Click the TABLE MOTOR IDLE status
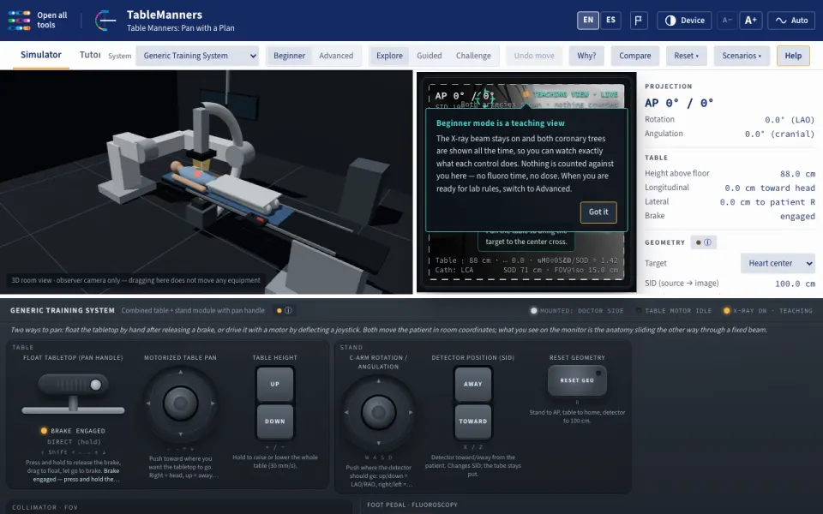Viewport: 823px width, 514px height. pos(674,310)
